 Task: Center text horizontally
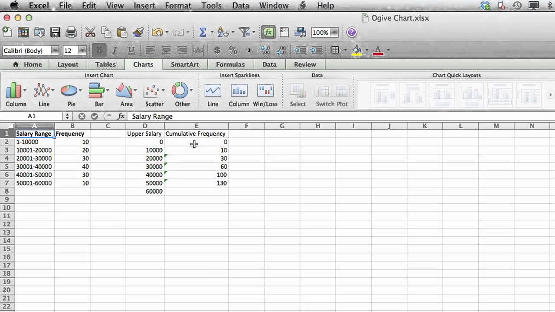tap(166, 51)
